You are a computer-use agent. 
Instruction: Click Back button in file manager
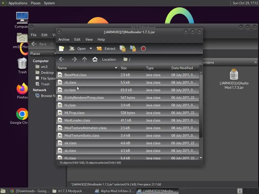point(39,44)
